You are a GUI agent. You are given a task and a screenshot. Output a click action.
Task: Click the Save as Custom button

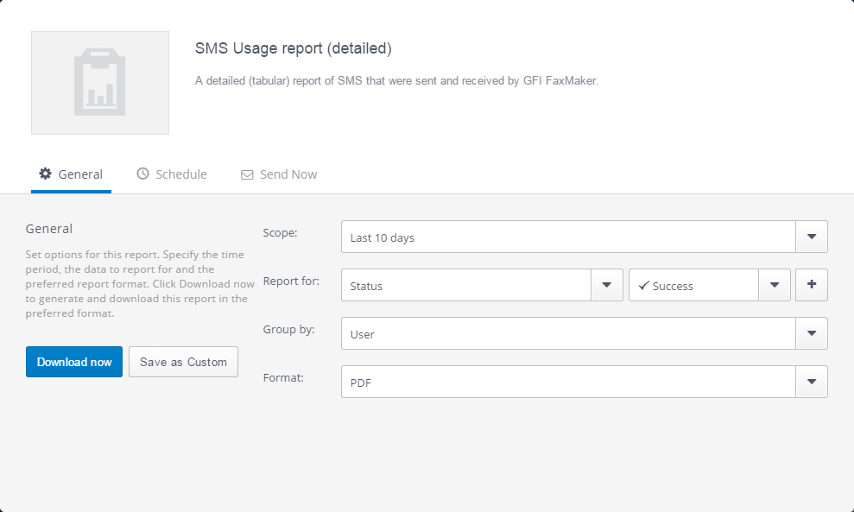[x=184, y=362]
